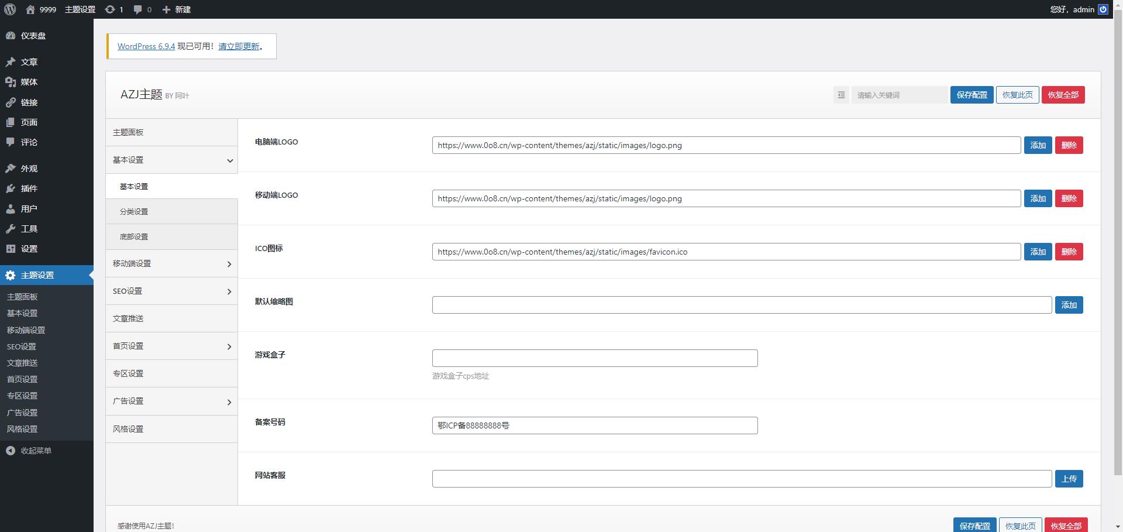Click the top 保存配置 button
The height and width of the screenshot is (532, 1123).
(x=972, y=95)
